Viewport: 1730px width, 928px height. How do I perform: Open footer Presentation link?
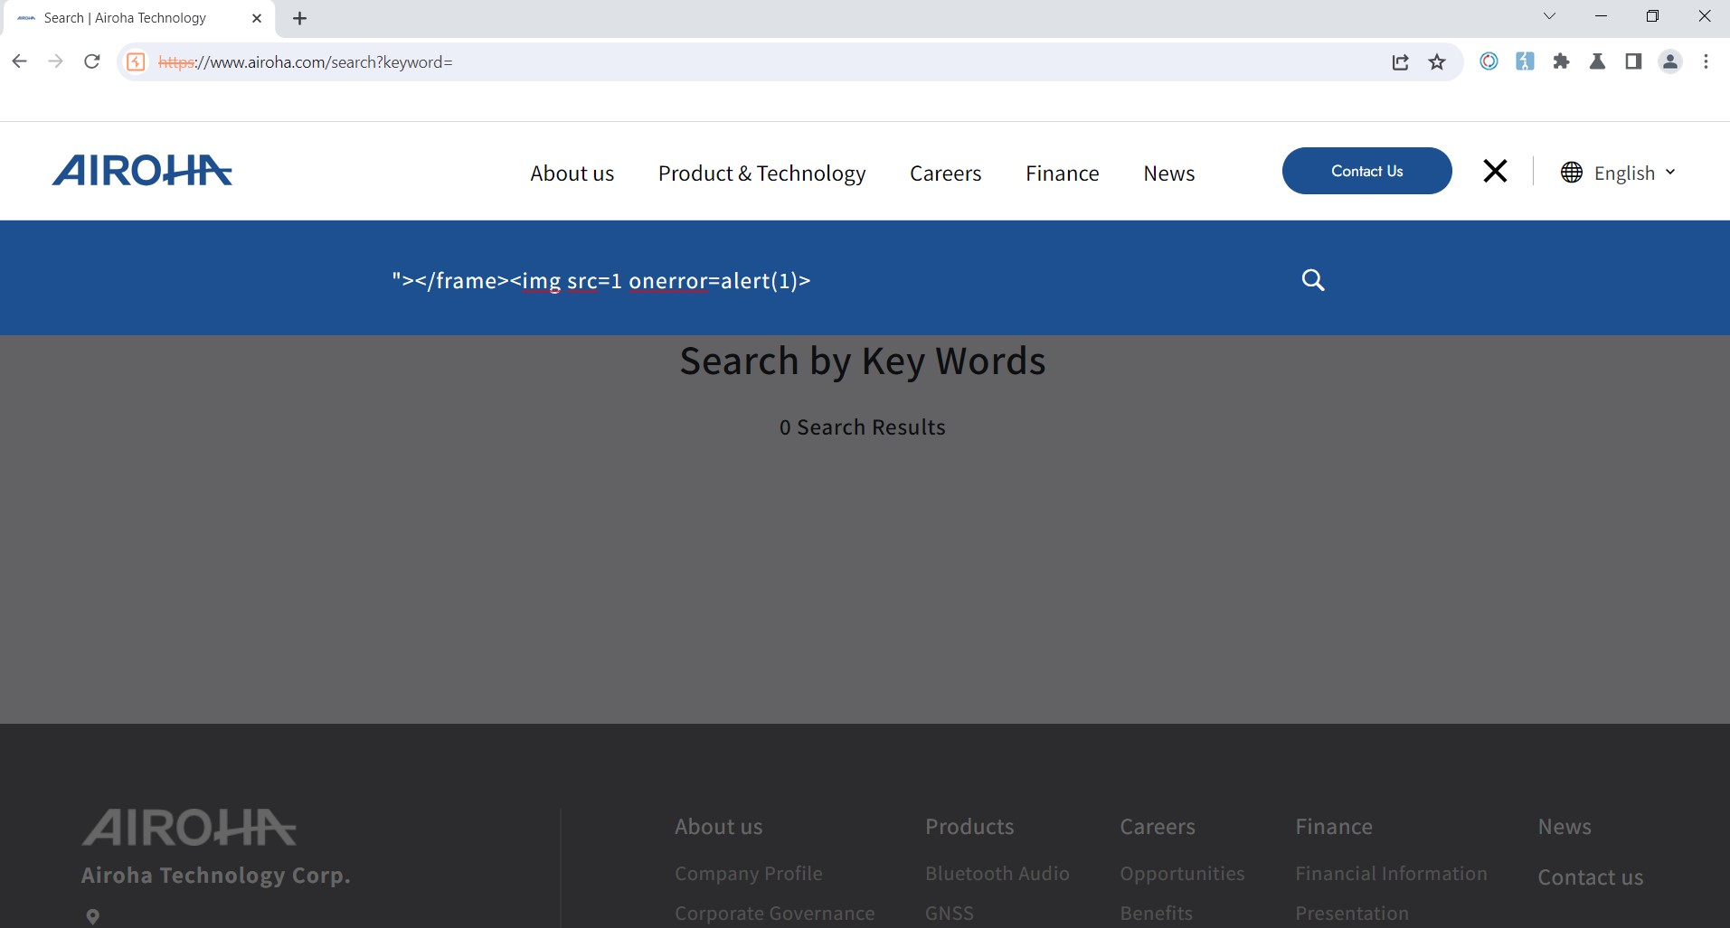[x=1352, y=913]
